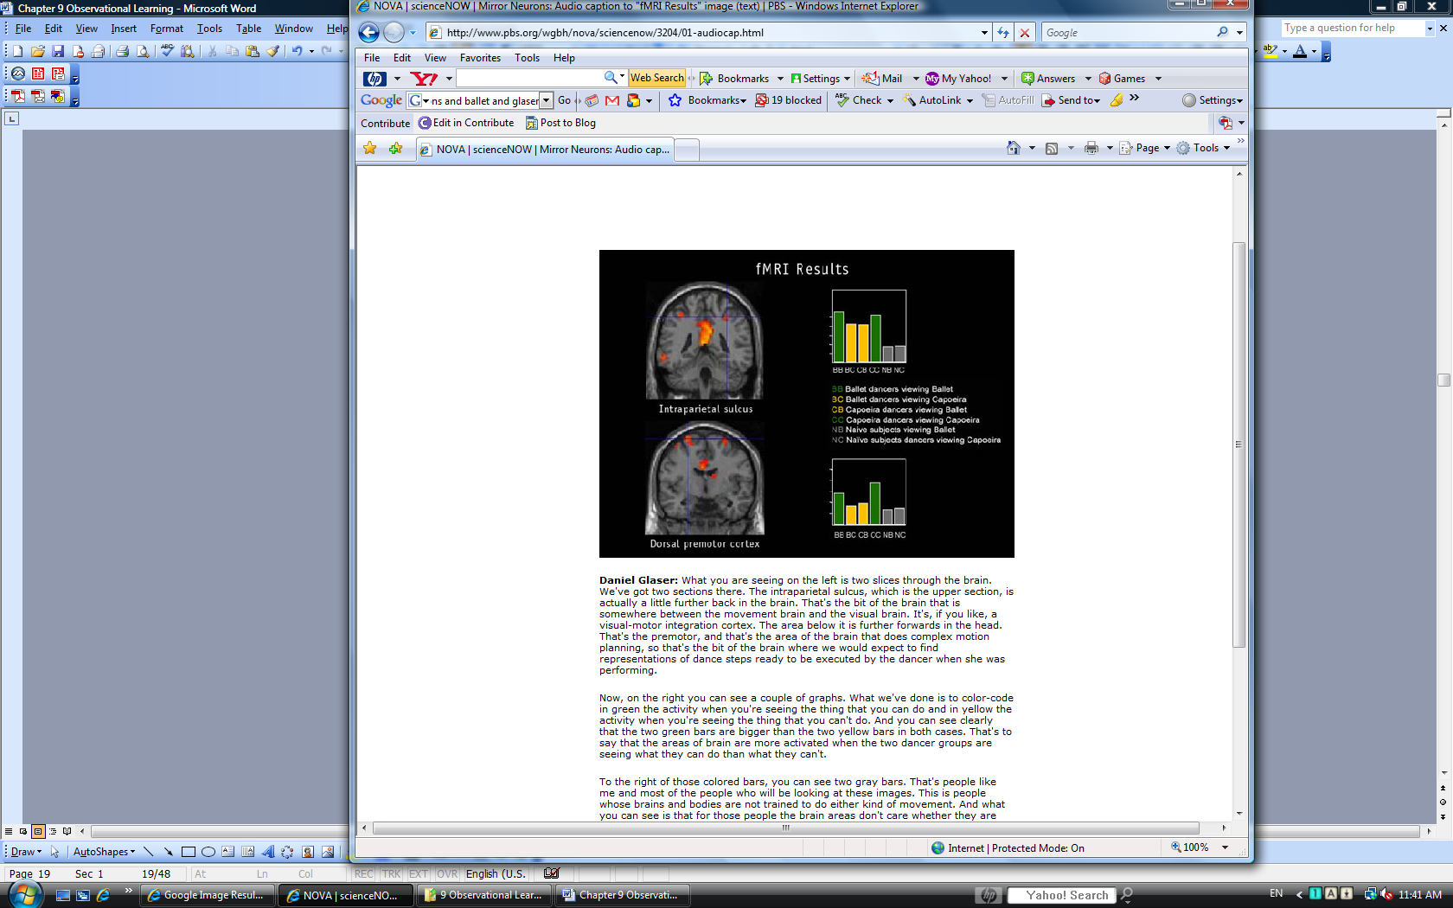Toggle Reading Layout view button in Word
1453x908 pixels.
click(x=67, y=831)
